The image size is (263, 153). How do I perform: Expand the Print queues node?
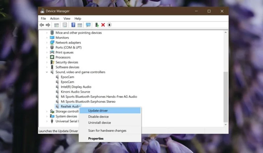pyautogui.click(x=47, y=52)
